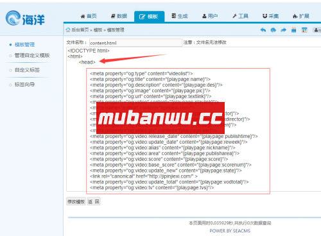Select the 模板 tab
This screenshot has width=321, height=236.
coord(149,17)
